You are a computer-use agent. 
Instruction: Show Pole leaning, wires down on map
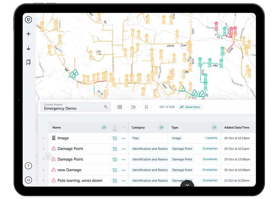pyautogui.click(x=115, y=181)
